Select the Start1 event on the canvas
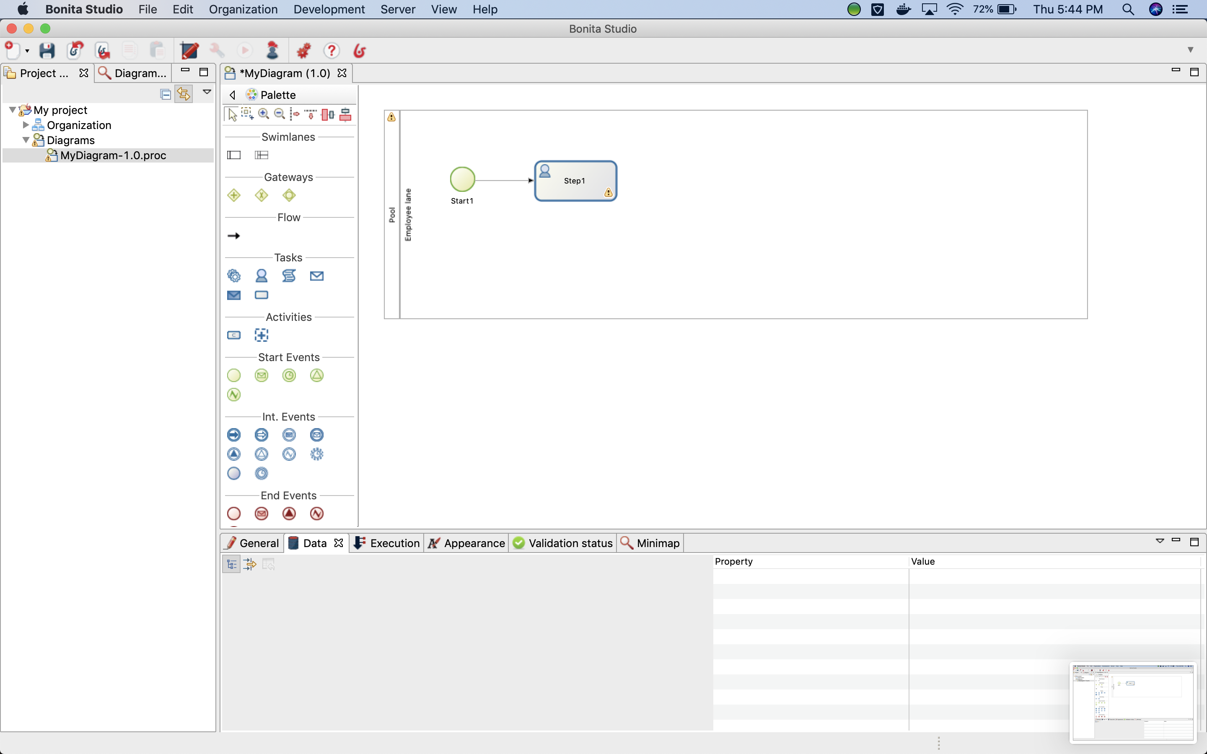 click(x=462, y=180)
